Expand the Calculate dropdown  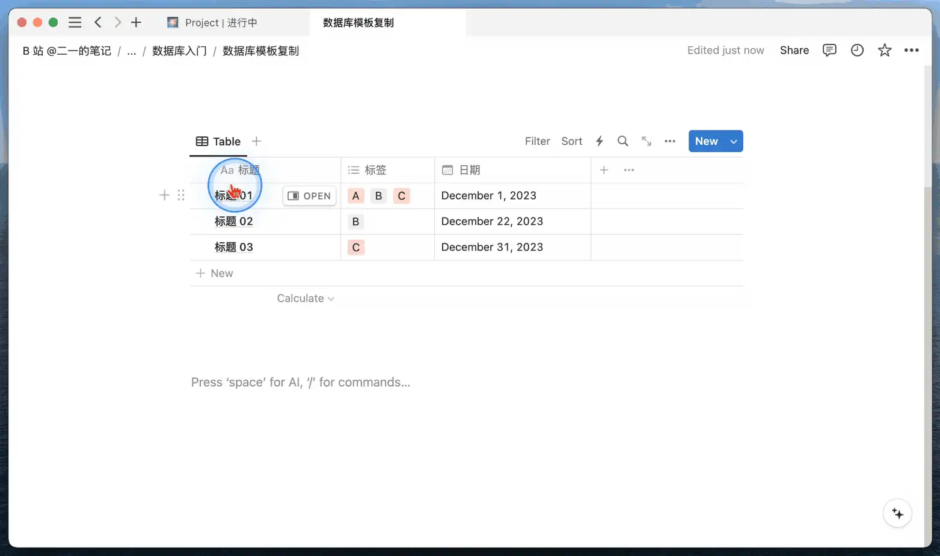pyautogui.click(x=306, y=299)
